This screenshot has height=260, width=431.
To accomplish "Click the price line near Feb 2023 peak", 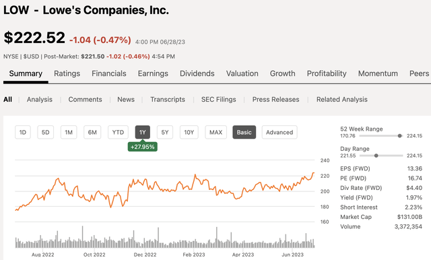I will [x=195, y=175].
